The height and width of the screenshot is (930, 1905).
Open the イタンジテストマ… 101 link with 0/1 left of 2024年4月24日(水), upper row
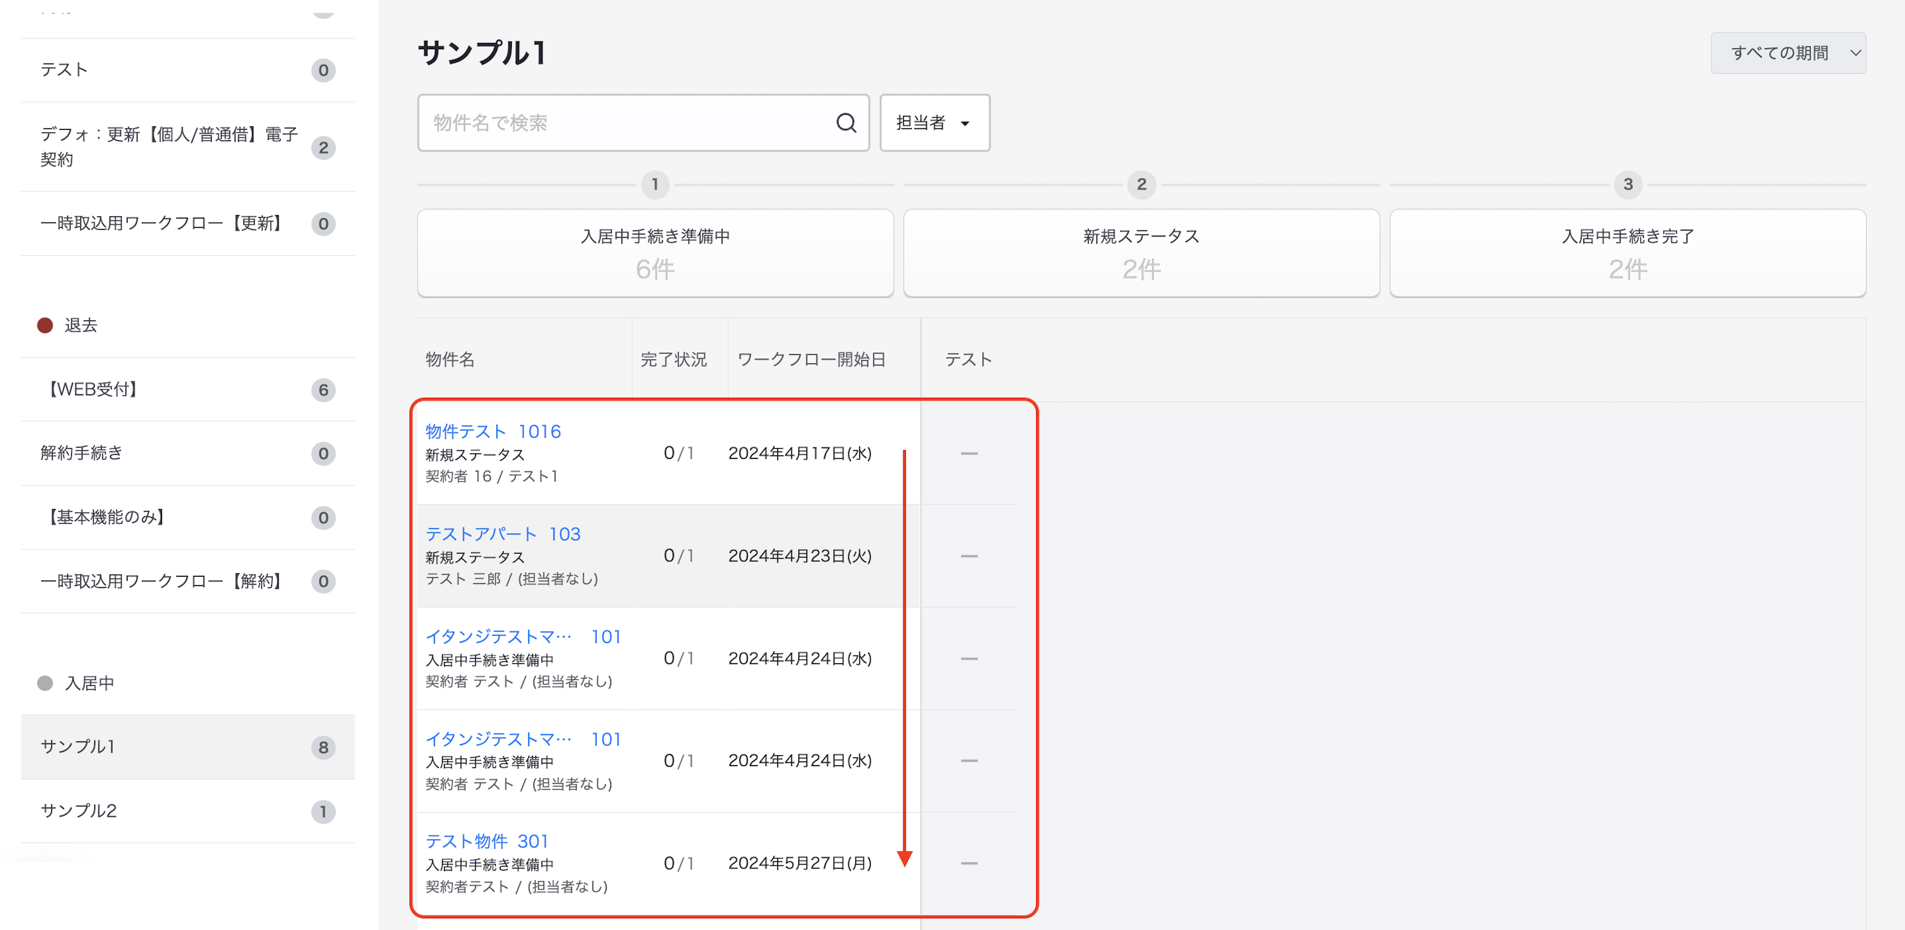click(x=523, y=637)
